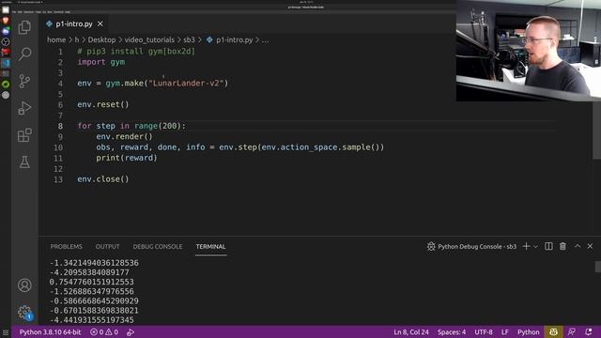Screen dimensions: 601x338
Task: Click line number 8 in gutter
Action: (60, 126)
